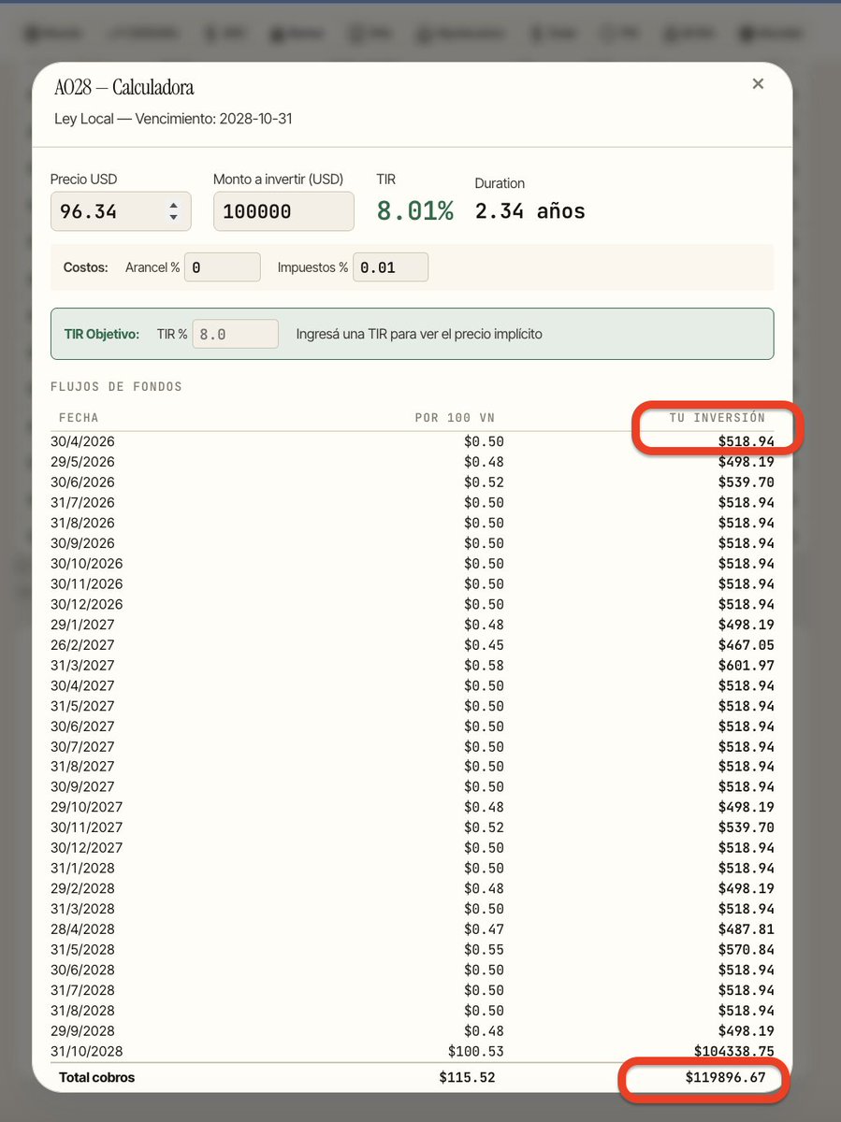The height and width of the screenshot is (1122, 841).
Task: Click the FECHA column header
Action: 79,418
